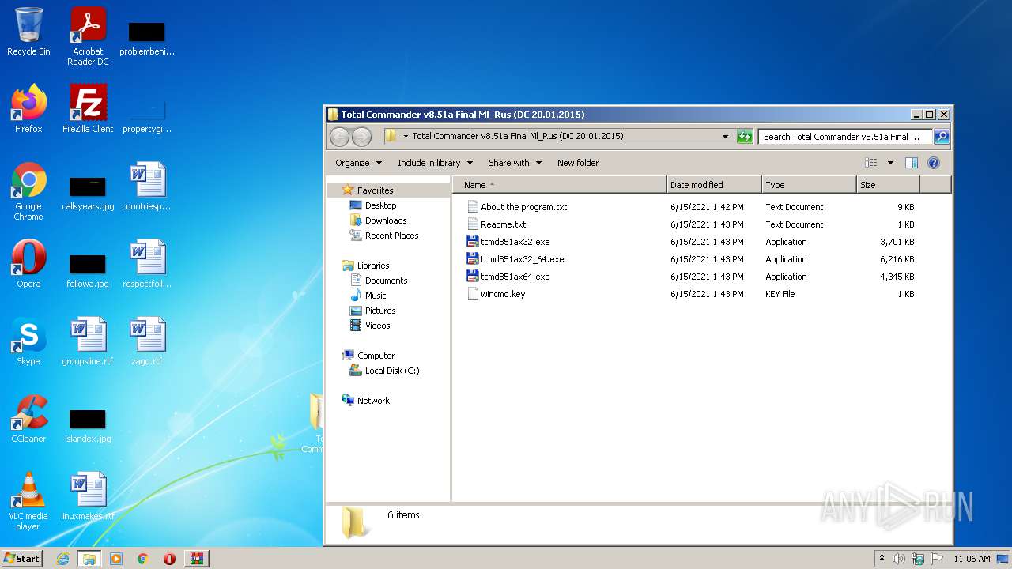Open Include in library dropdown
Viewport: 1012px width, 569px height.
click(435, 163)
